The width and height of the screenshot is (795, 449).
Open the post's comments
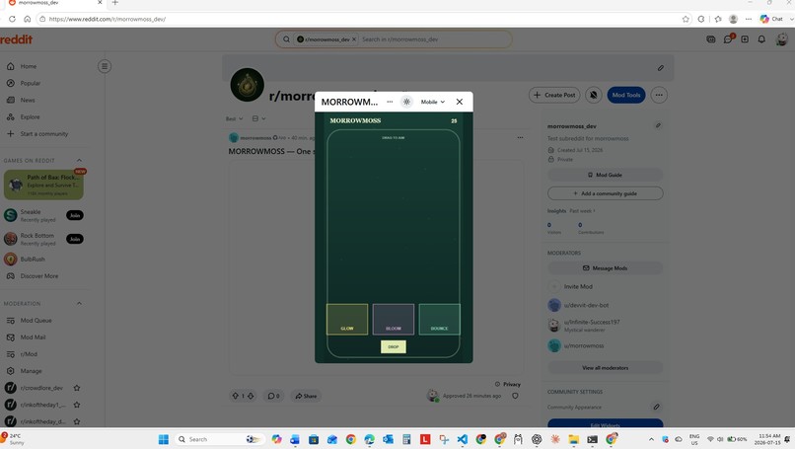point(274,396)
